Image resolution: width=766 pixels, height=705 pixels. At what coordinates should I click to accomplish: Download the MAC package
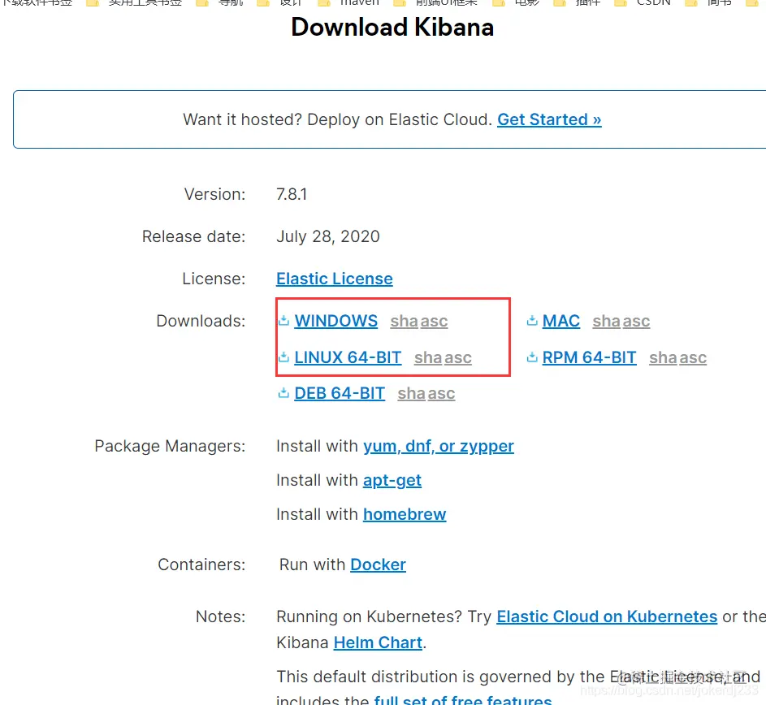(560, 321)
